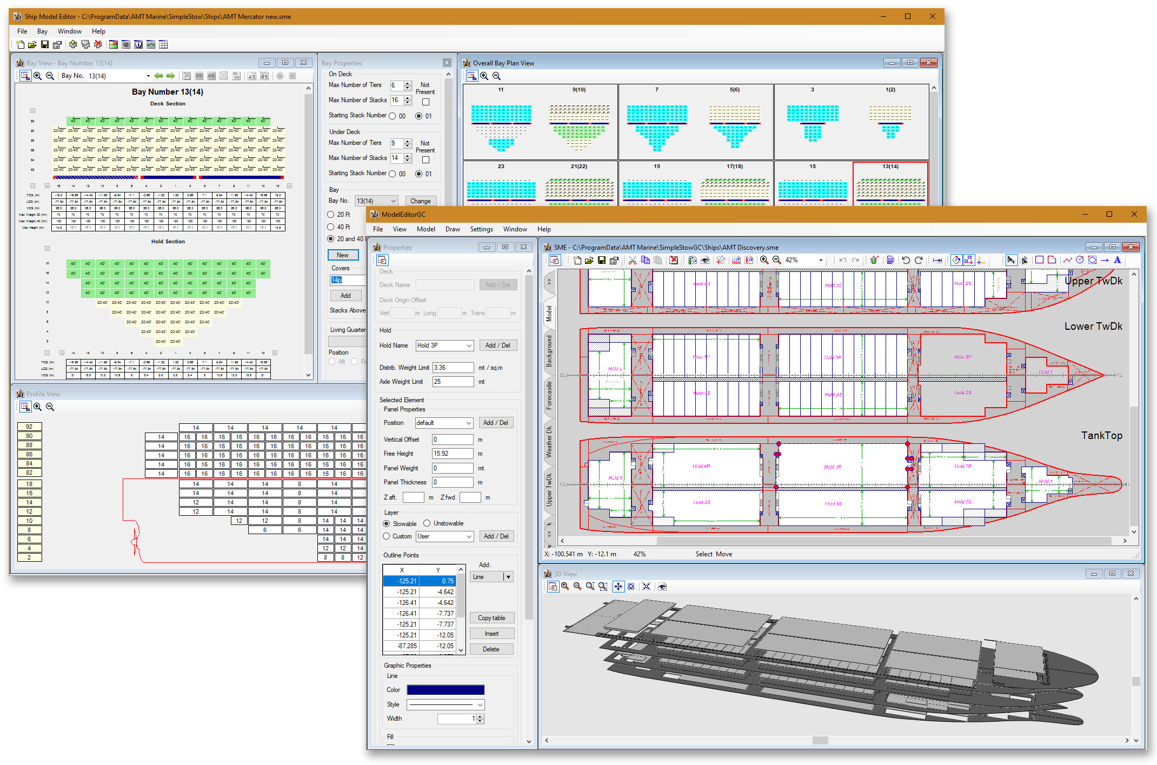Click Free Height field showing 15.92
Screen dimensions: 1157x765
(453, 454)
